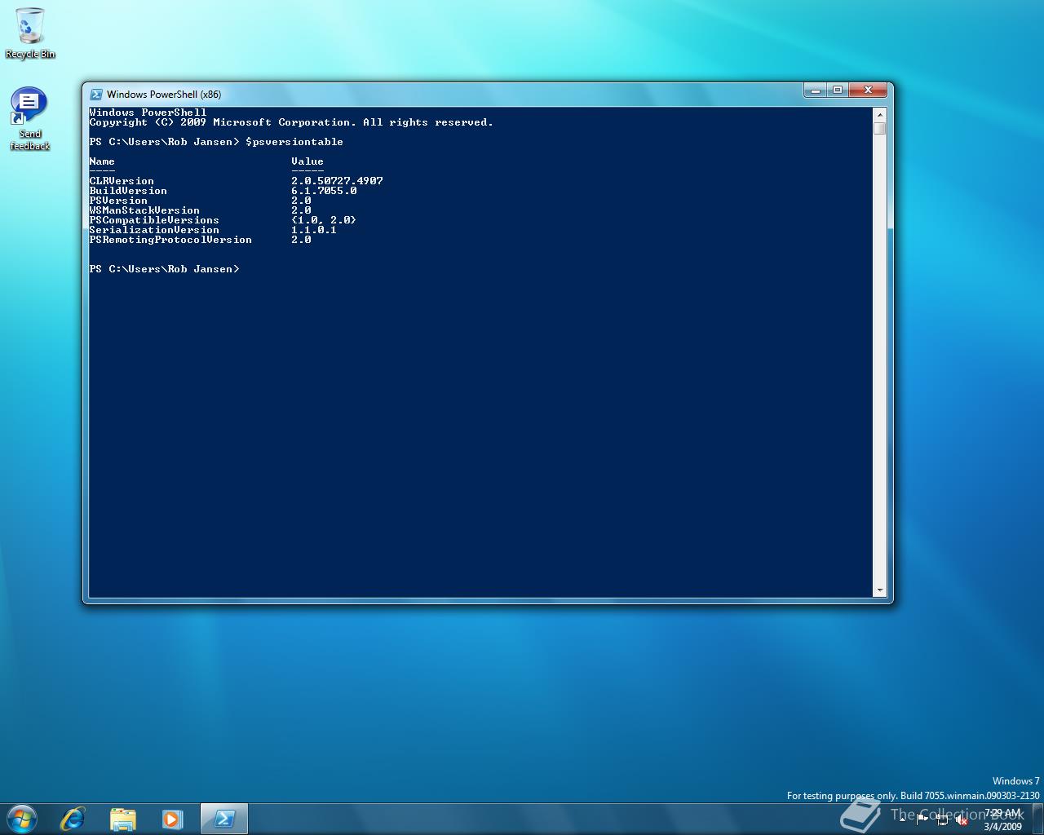This screenshot has height=835, width=1044.
Task: Click the muted volume tray icon
Action: pos(962,820)
